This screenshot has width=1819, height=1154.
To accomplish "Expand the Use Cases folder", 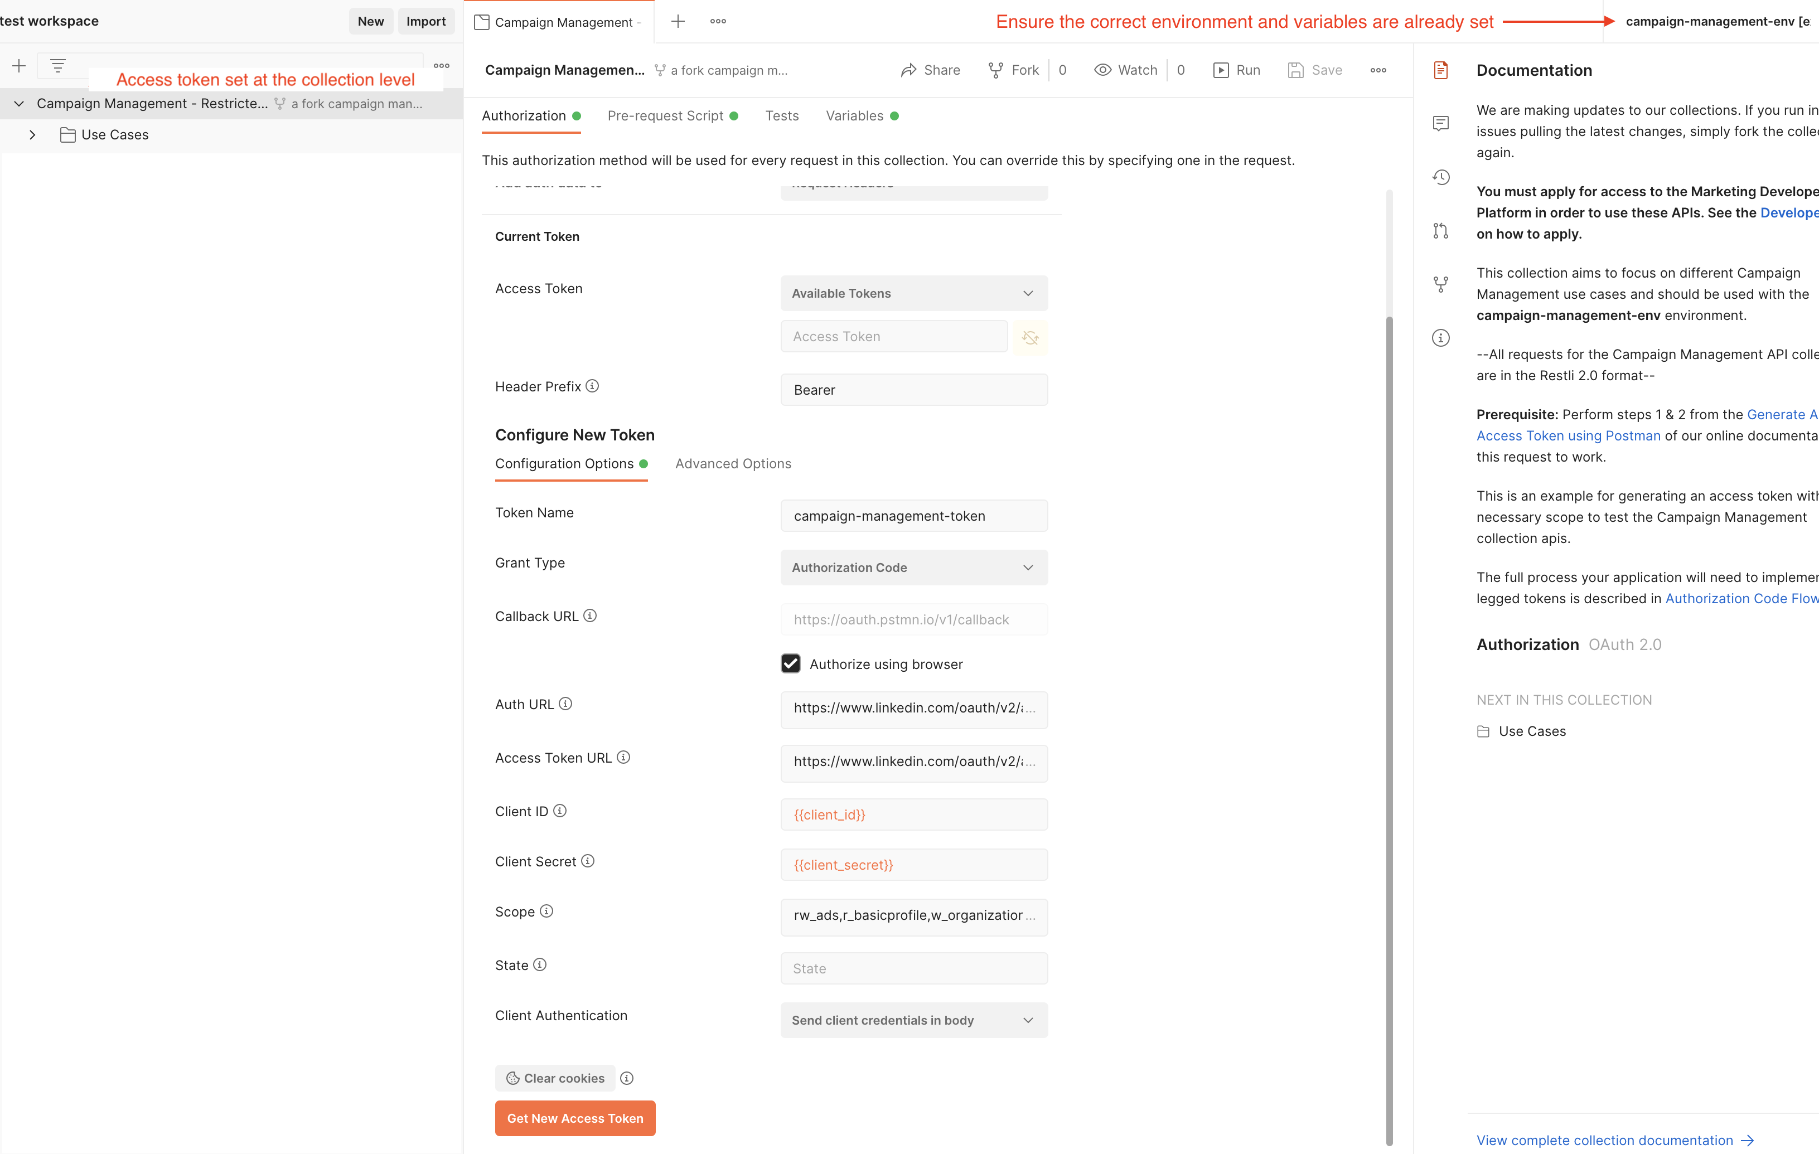I will (32, 134).
